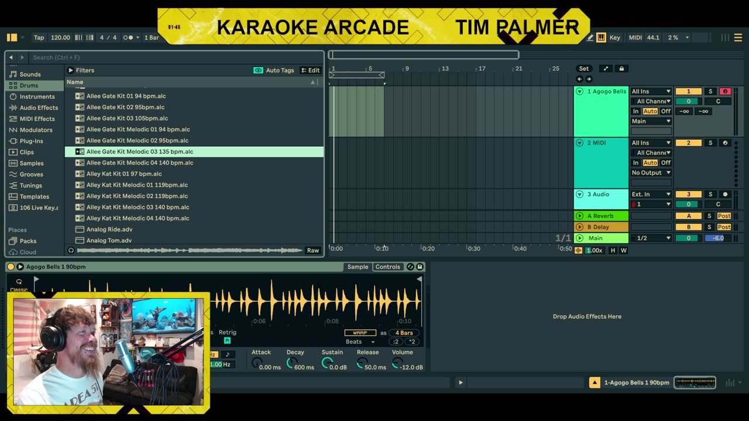Image resolution: width=749 pixels, height=421 pixels.
Task: Open the Ext. In dropdown on track 3 Audio
Action: point(651,194)
